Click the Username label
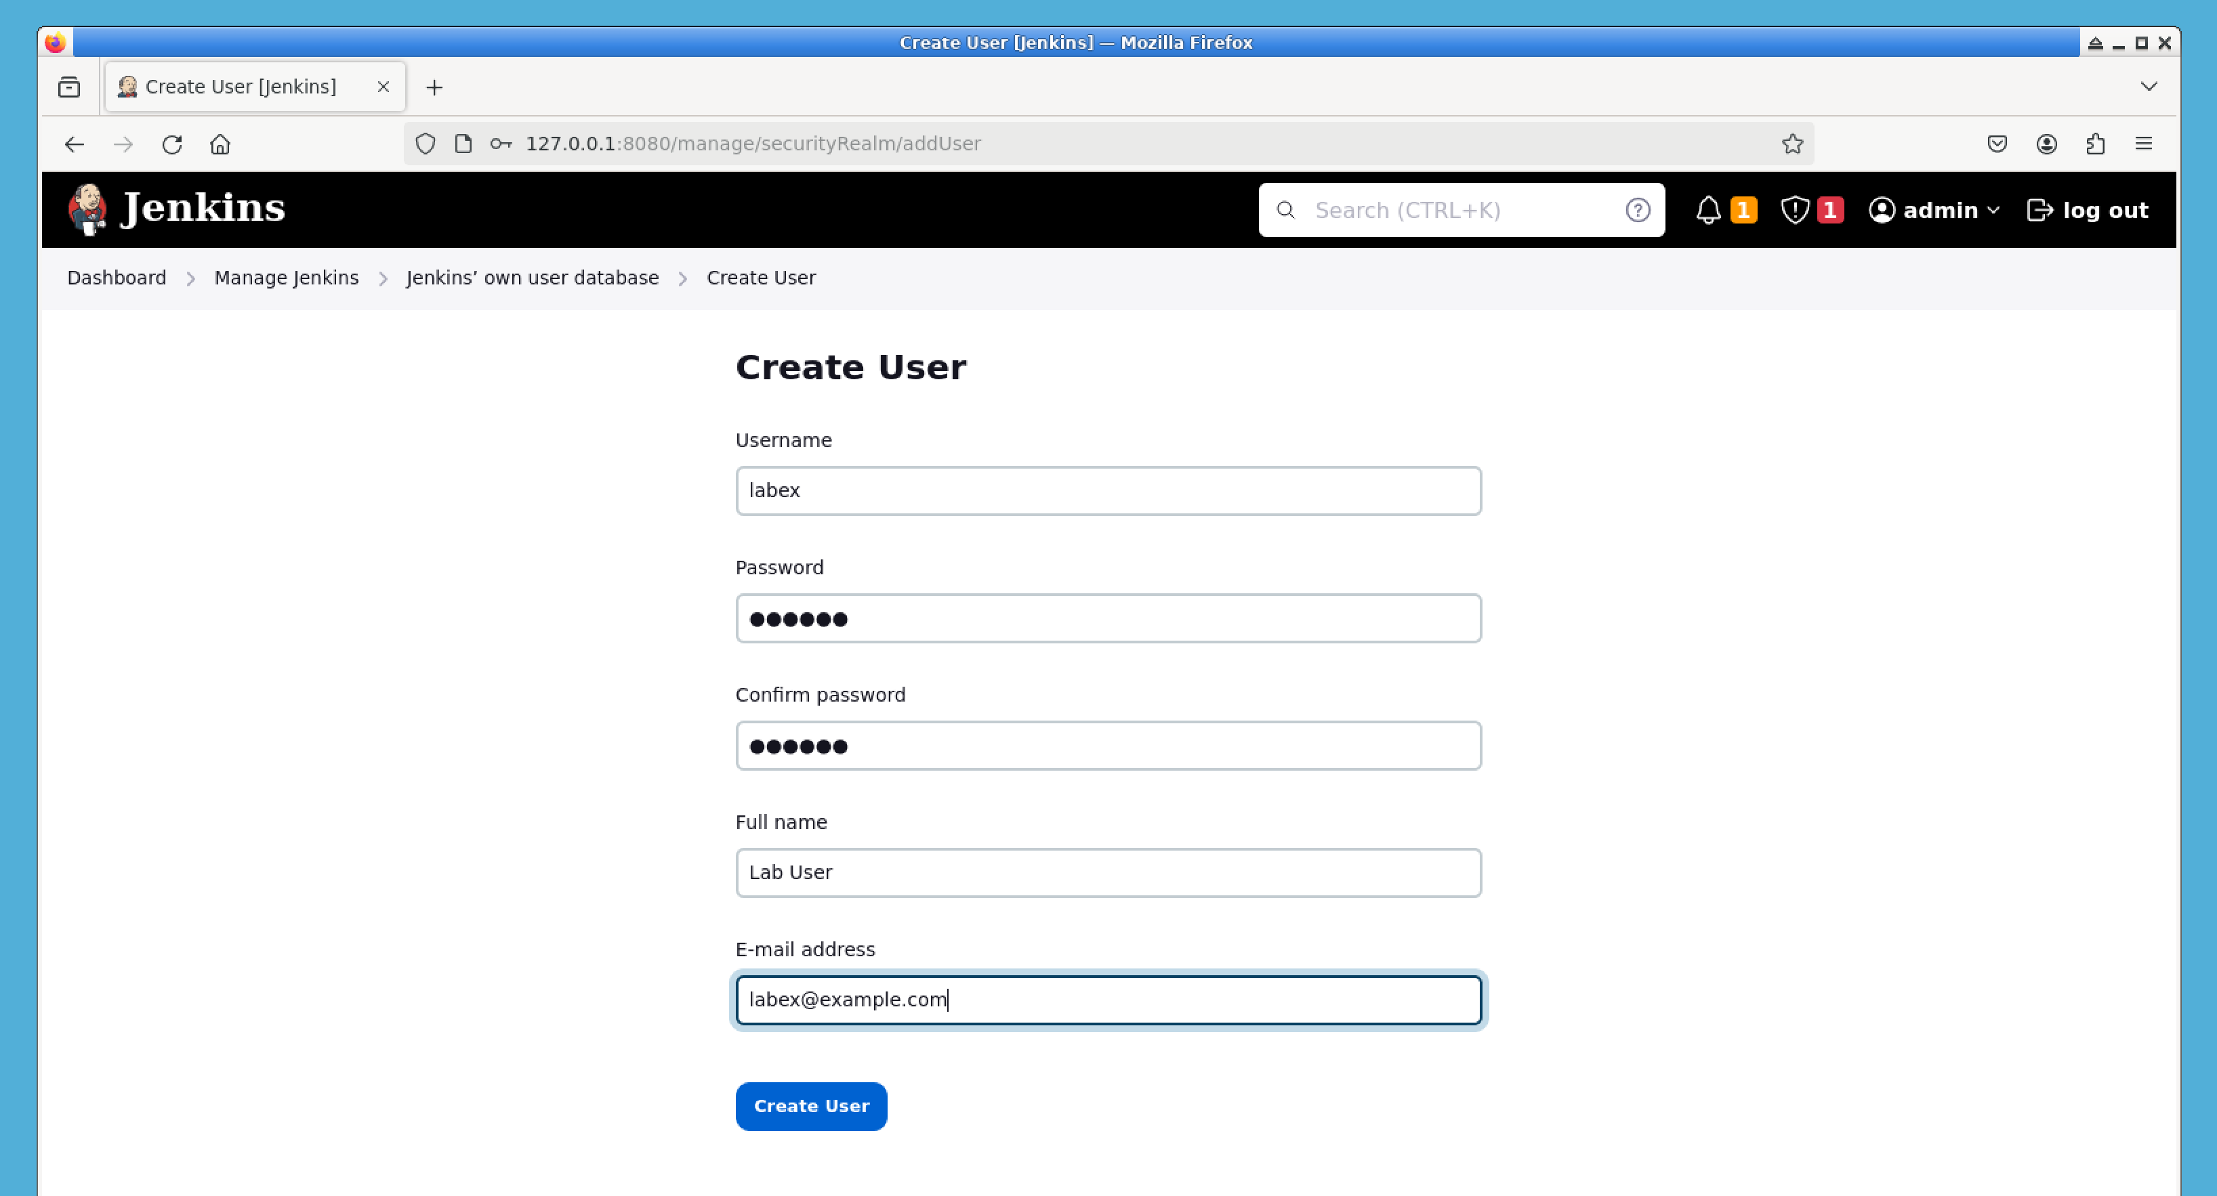 point(783,440)
